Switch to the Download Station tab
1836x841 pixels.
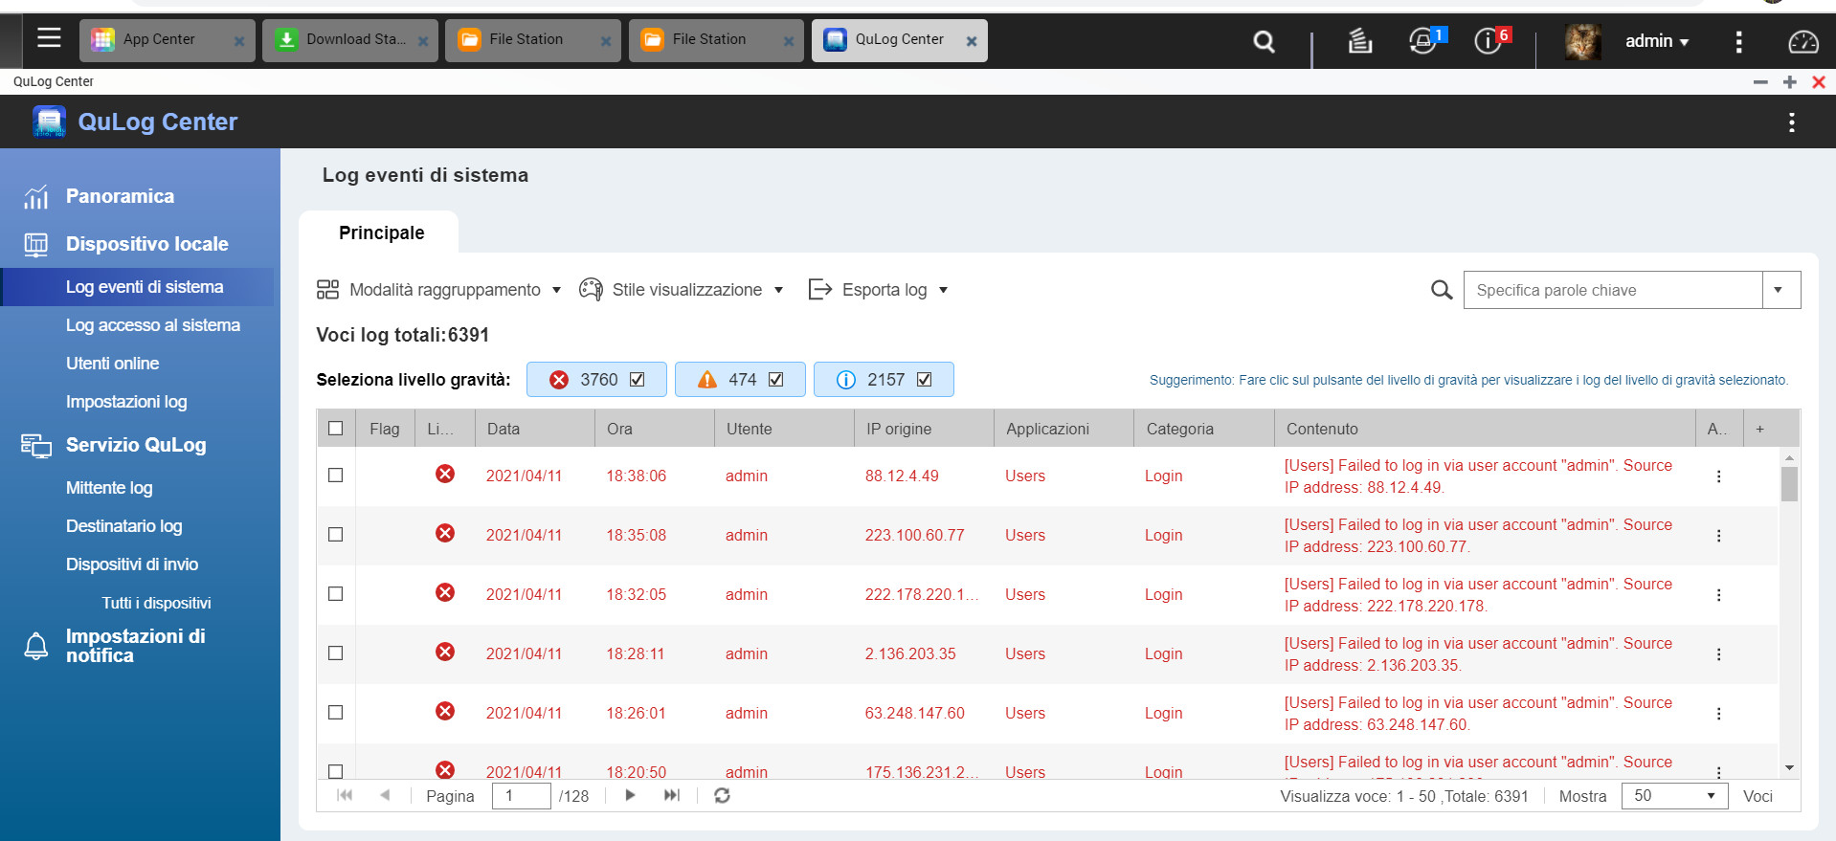click(x=348, y=40)
